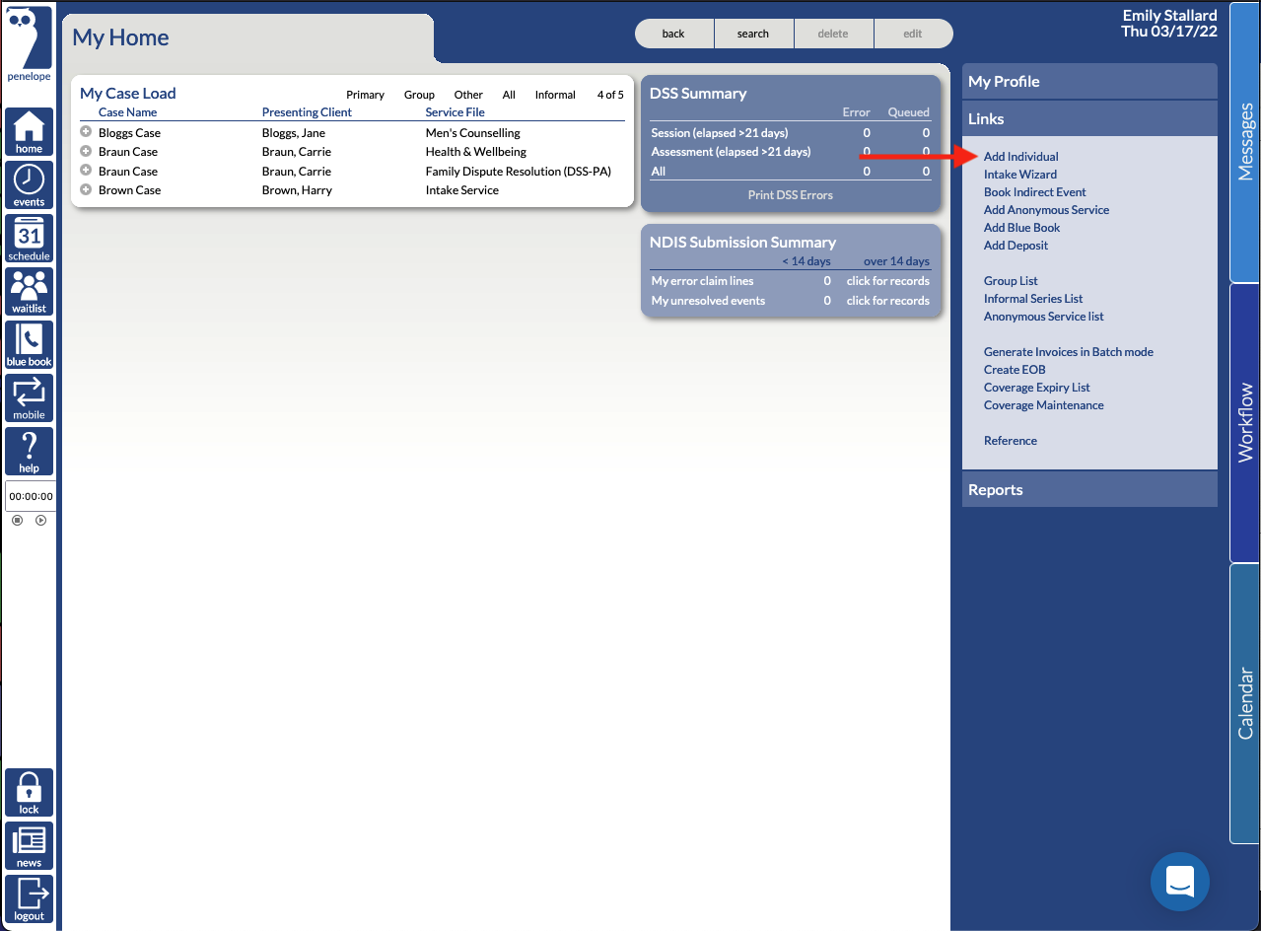This screenshot has height=931, width=1261.
Task: Expand the My Profile section
Action: [x=1089, y=81]
